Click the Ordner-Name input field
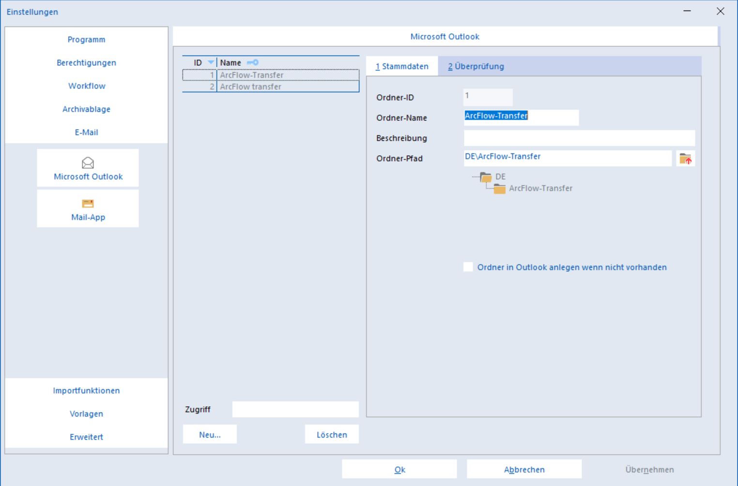Screen dimensions: 738x486 coord(521,118)
